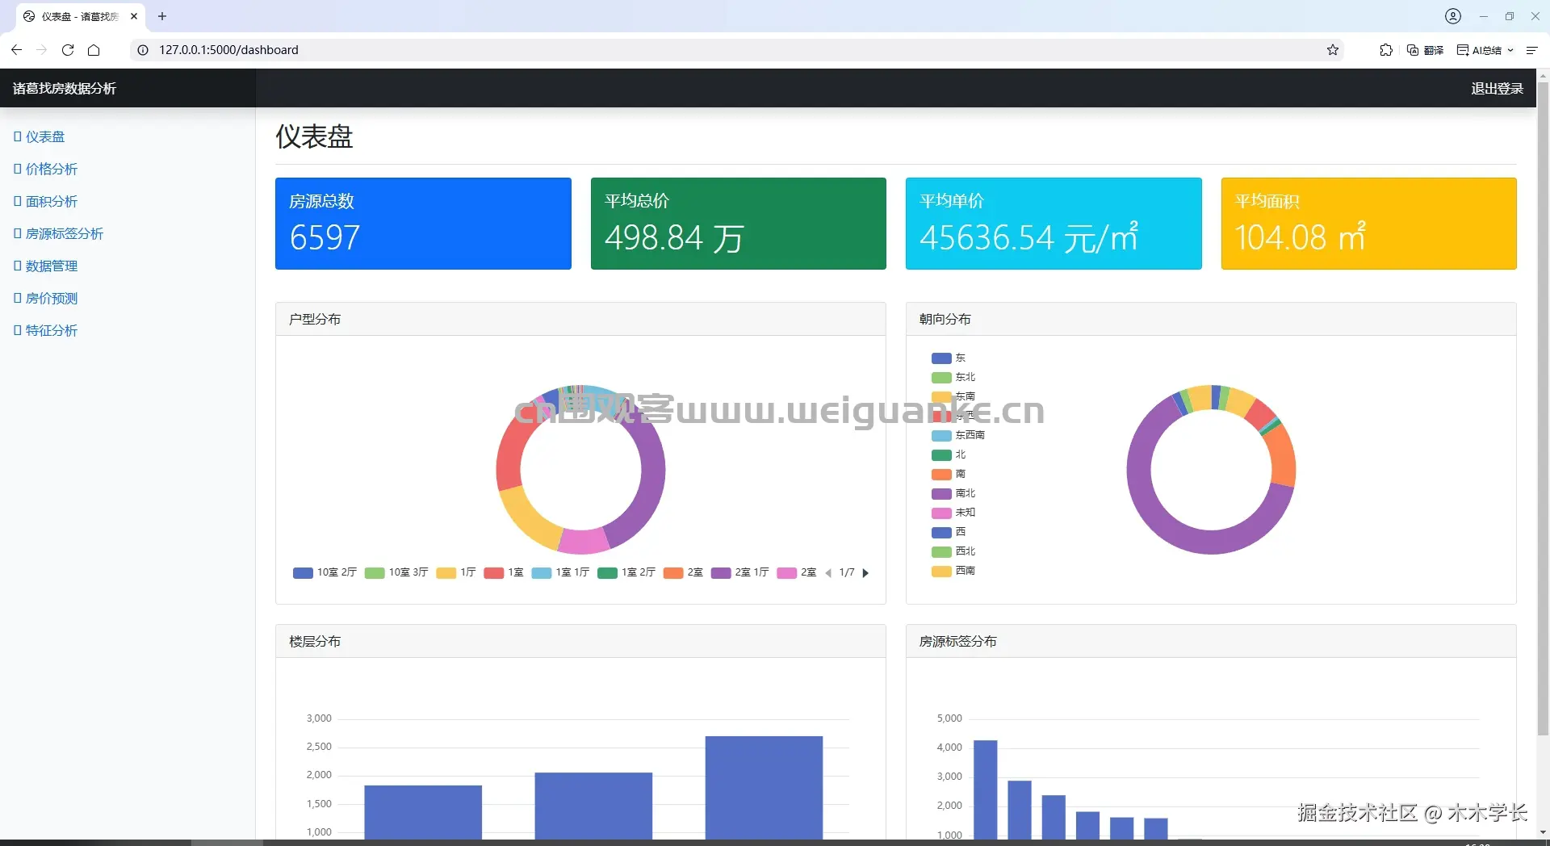
Task: Open 房价预测 in the sidebar
Action: (x=46, y=298)
